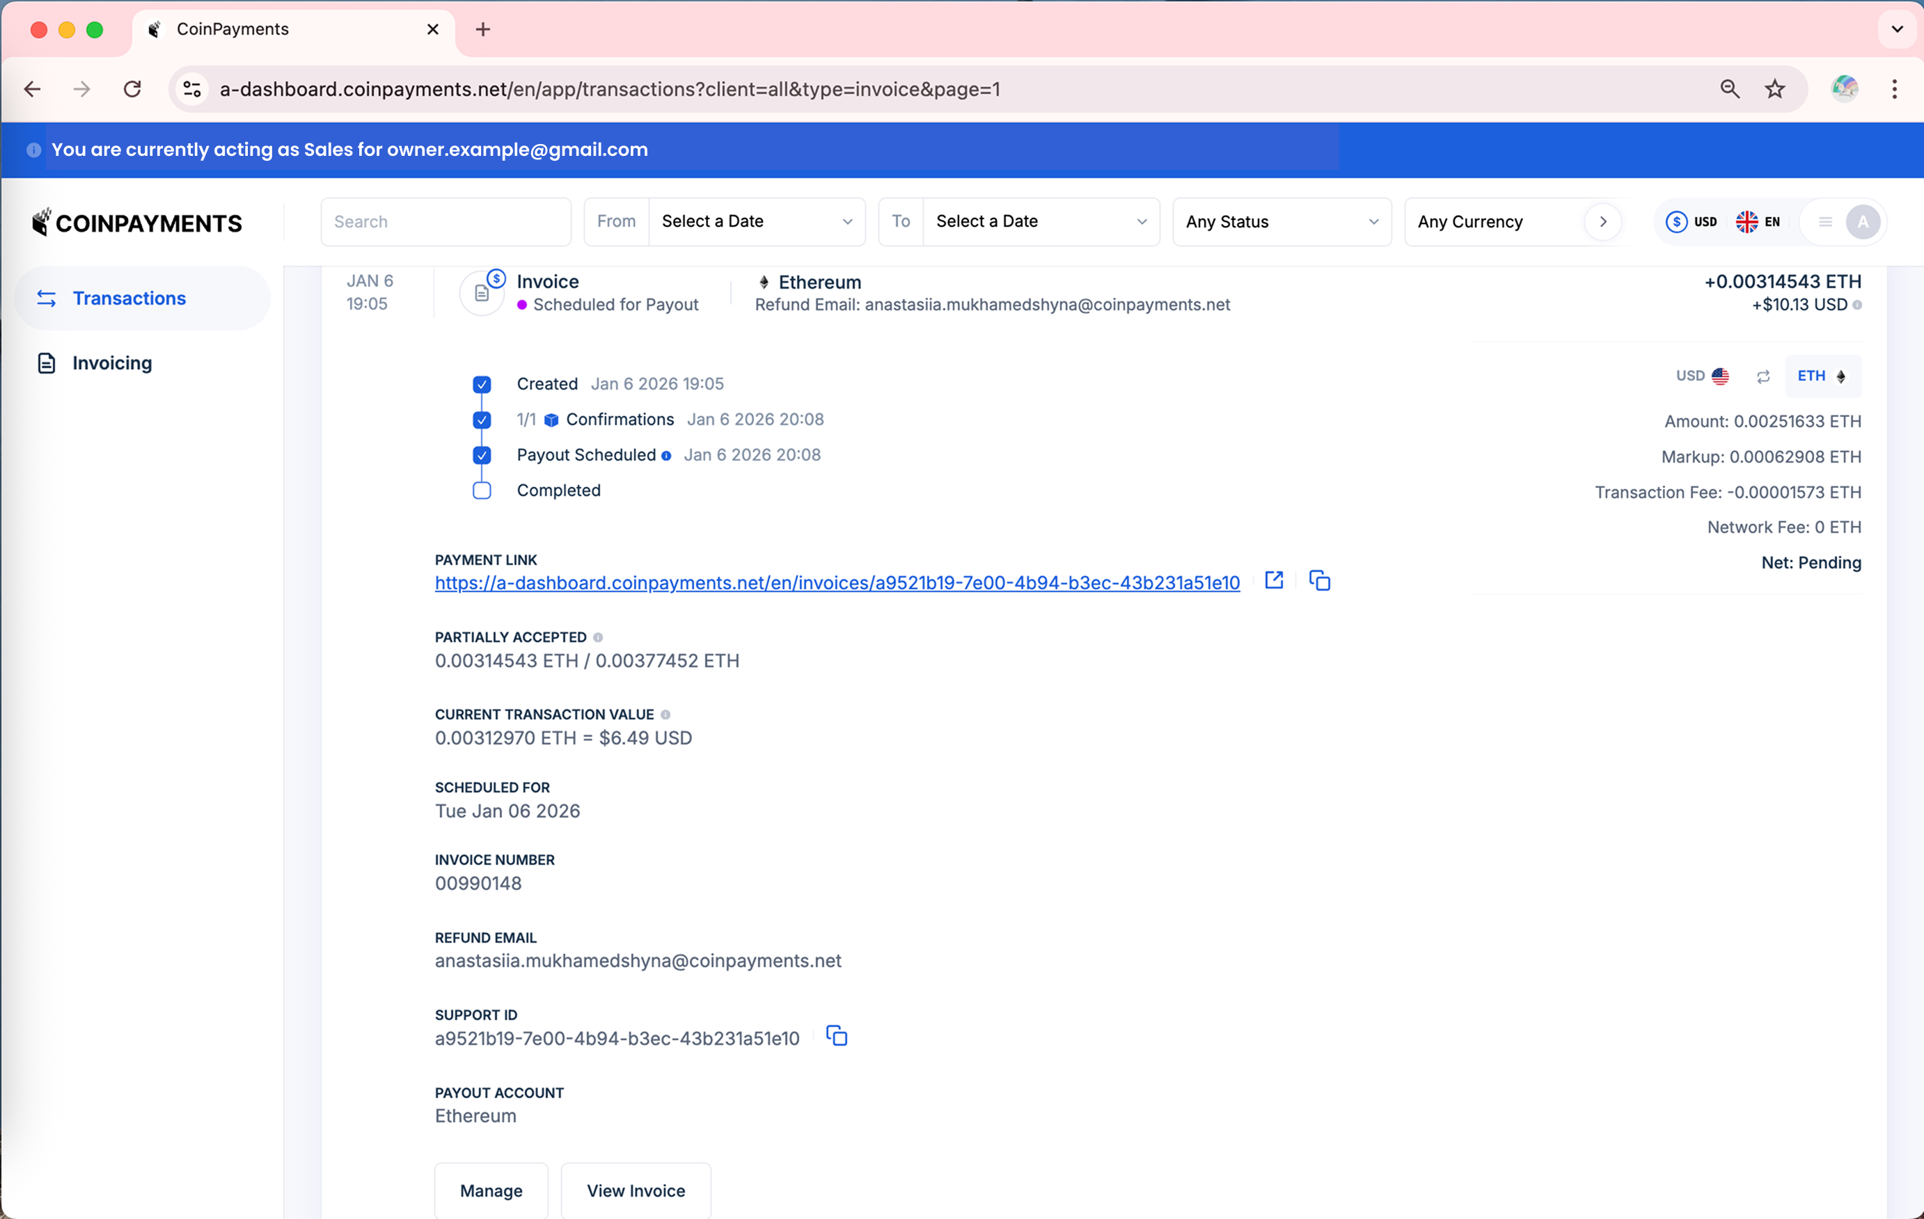Click the CoinPayments logo

136,223
